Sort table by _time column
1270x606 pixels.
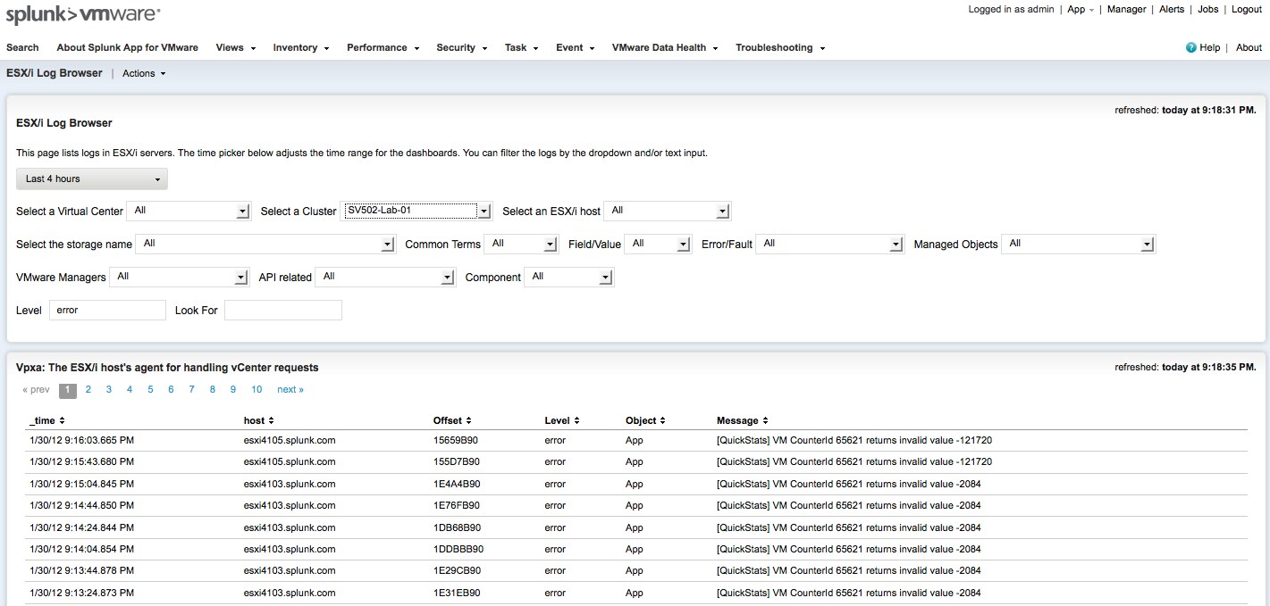pos(46,420)
